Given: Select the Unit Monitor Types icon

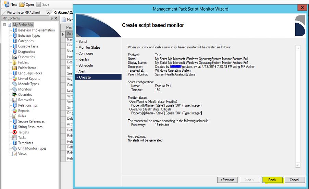Looking at the screenshot, I should 15,149.
